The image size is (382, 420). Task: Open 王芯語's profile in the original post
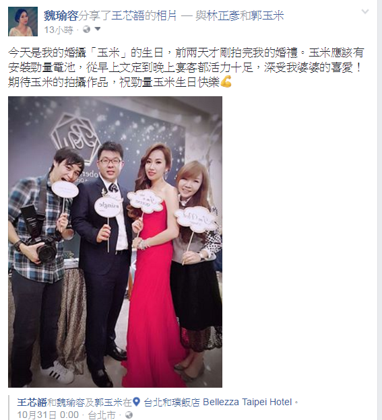[32, 402]
